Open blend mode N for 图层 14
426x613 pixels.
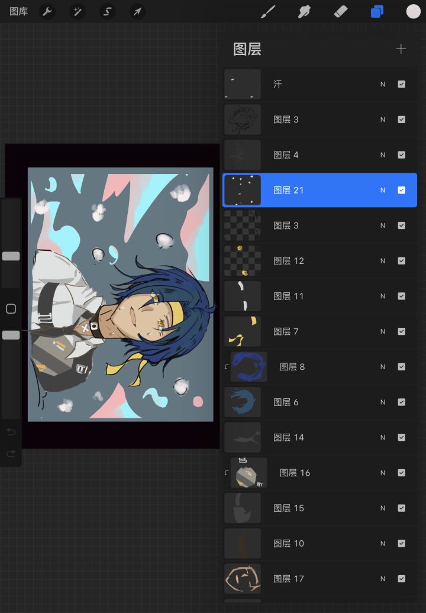[383, 437]
